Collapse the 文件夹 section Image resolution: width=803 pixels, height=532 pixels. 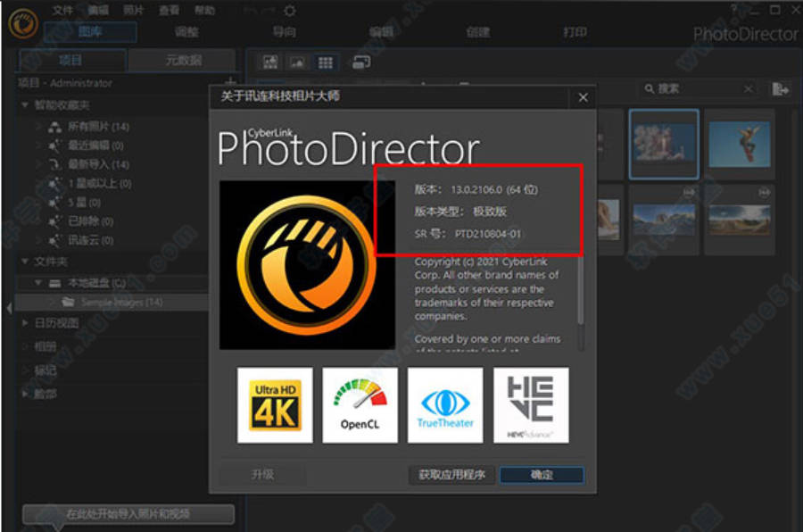point(25,262)
